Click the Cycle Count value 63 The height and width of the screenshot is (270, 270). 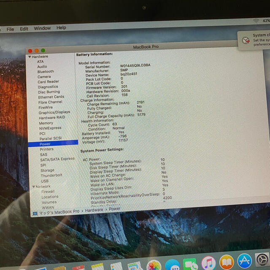click(115, 124)
